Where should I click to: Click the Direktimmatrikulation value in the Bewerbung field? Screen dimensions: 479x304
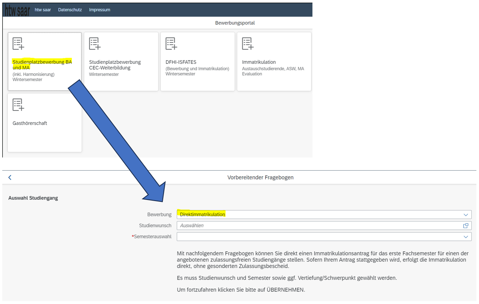pyautogui.click(x=203, y=215)
